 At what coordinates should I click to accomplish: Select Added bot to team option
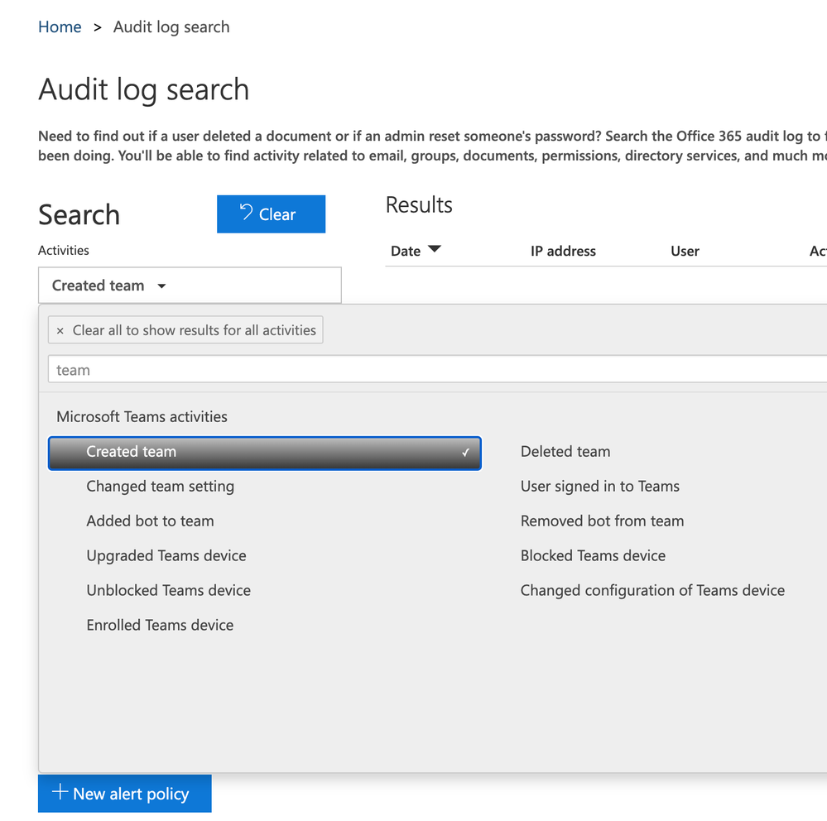point(150,521)
